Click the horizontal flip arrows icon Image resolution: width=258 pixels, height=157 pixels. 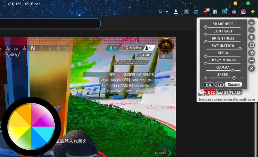[x=251, y=60]
